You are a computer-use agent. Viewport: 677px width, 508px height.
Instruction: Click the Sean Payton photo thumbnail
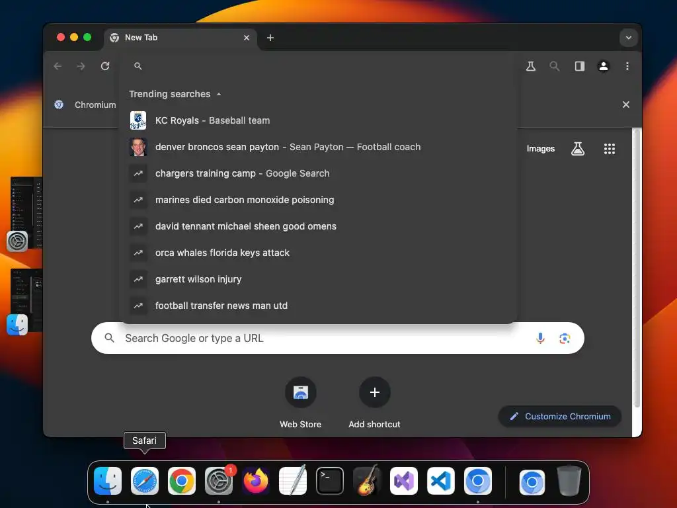pyautogui.click(x=138, y=147)
